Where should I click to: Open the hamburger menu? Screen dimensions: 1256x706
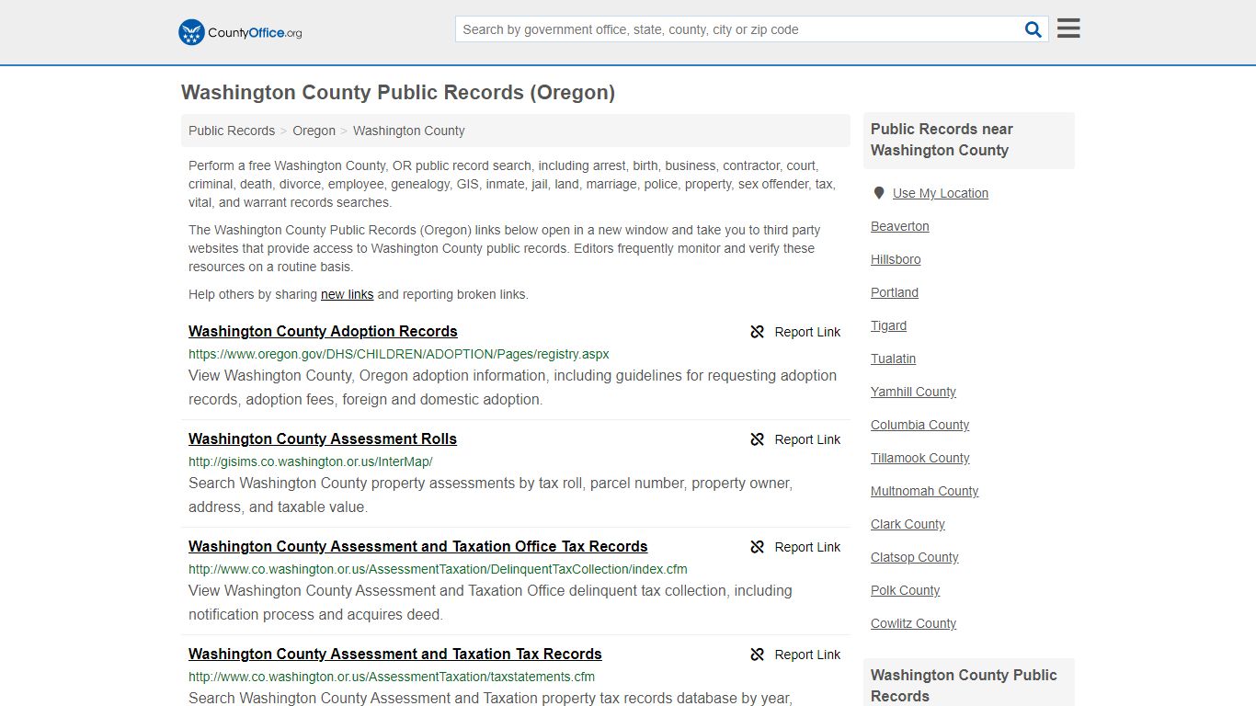click(1068, 28)
